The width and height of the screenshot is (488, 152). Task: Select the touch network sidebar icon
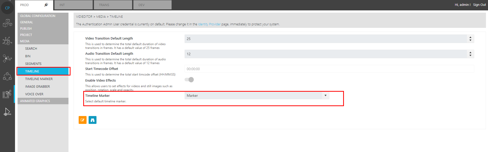coord(7,41)
